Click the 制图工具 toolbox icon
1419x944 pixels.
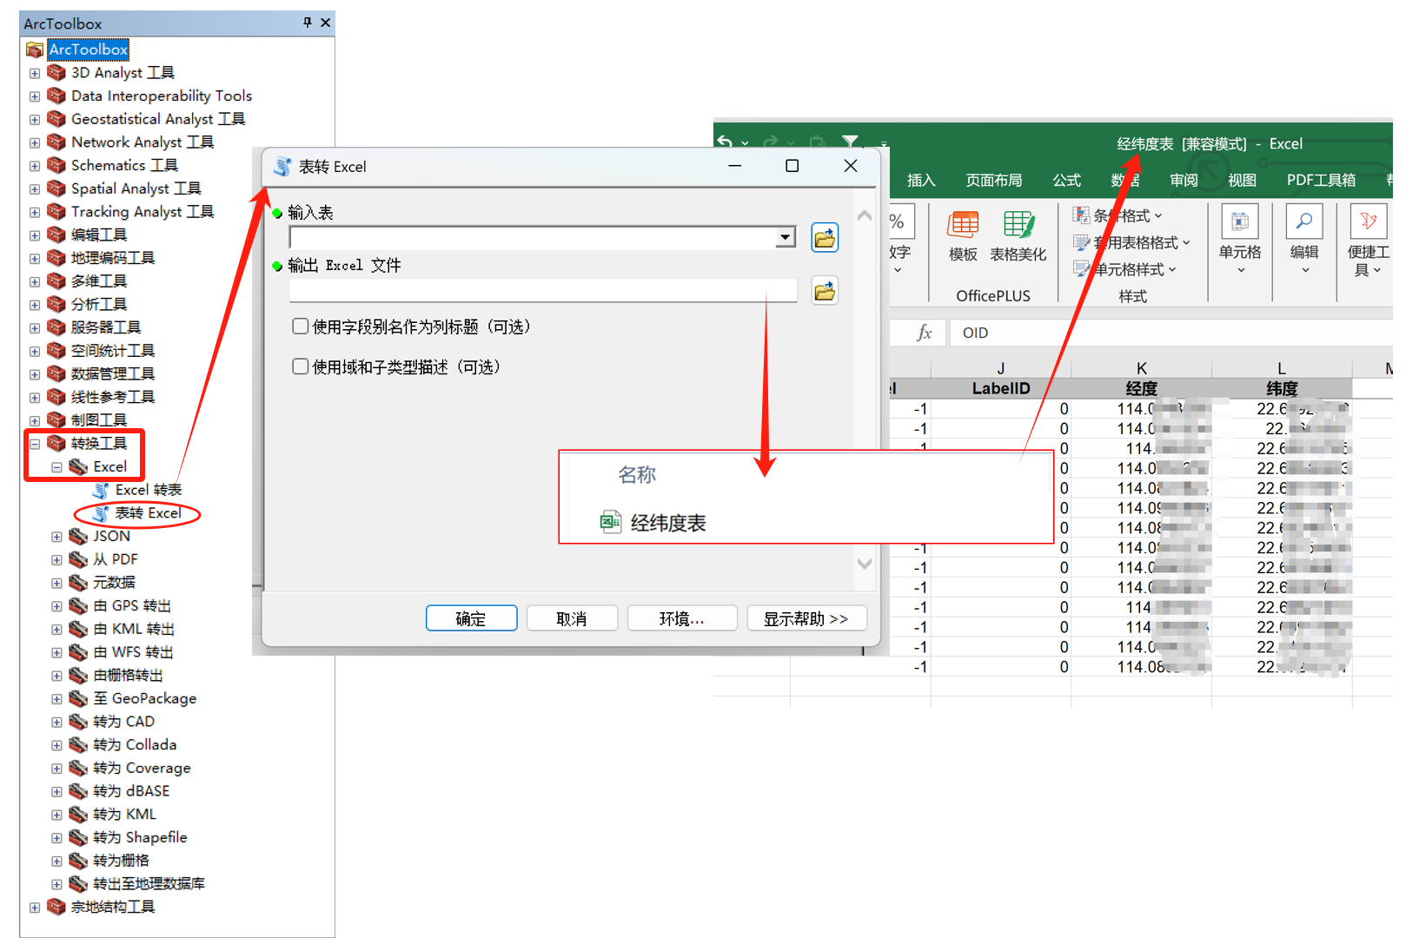(x=56, y=420)
